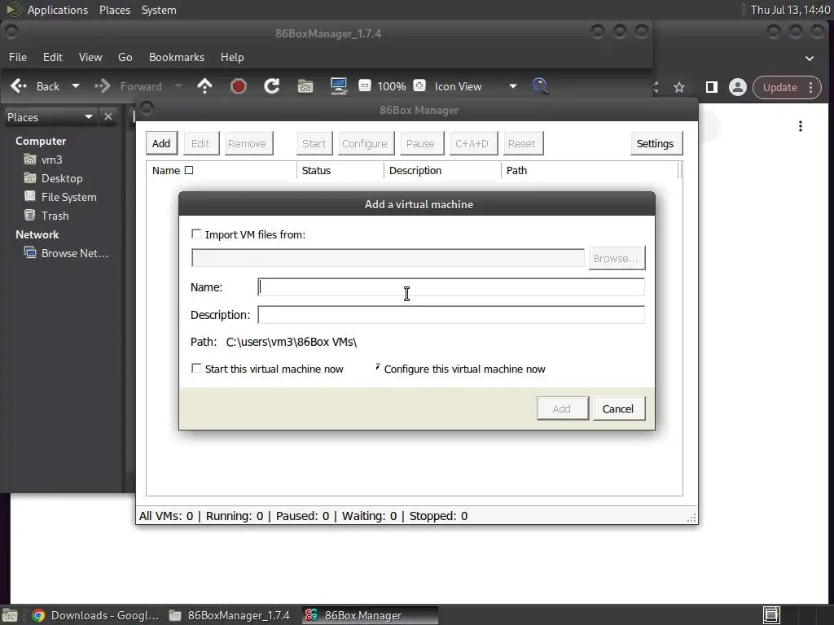Click the clock Thu Jul 13, 14:40
Image resolution: width=834 pixels, height=625 pixels.
coord(790,10)
